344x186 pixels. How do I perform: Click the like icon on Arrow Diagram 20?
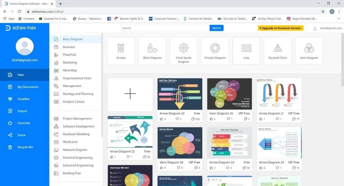click(x=161, y=119)
